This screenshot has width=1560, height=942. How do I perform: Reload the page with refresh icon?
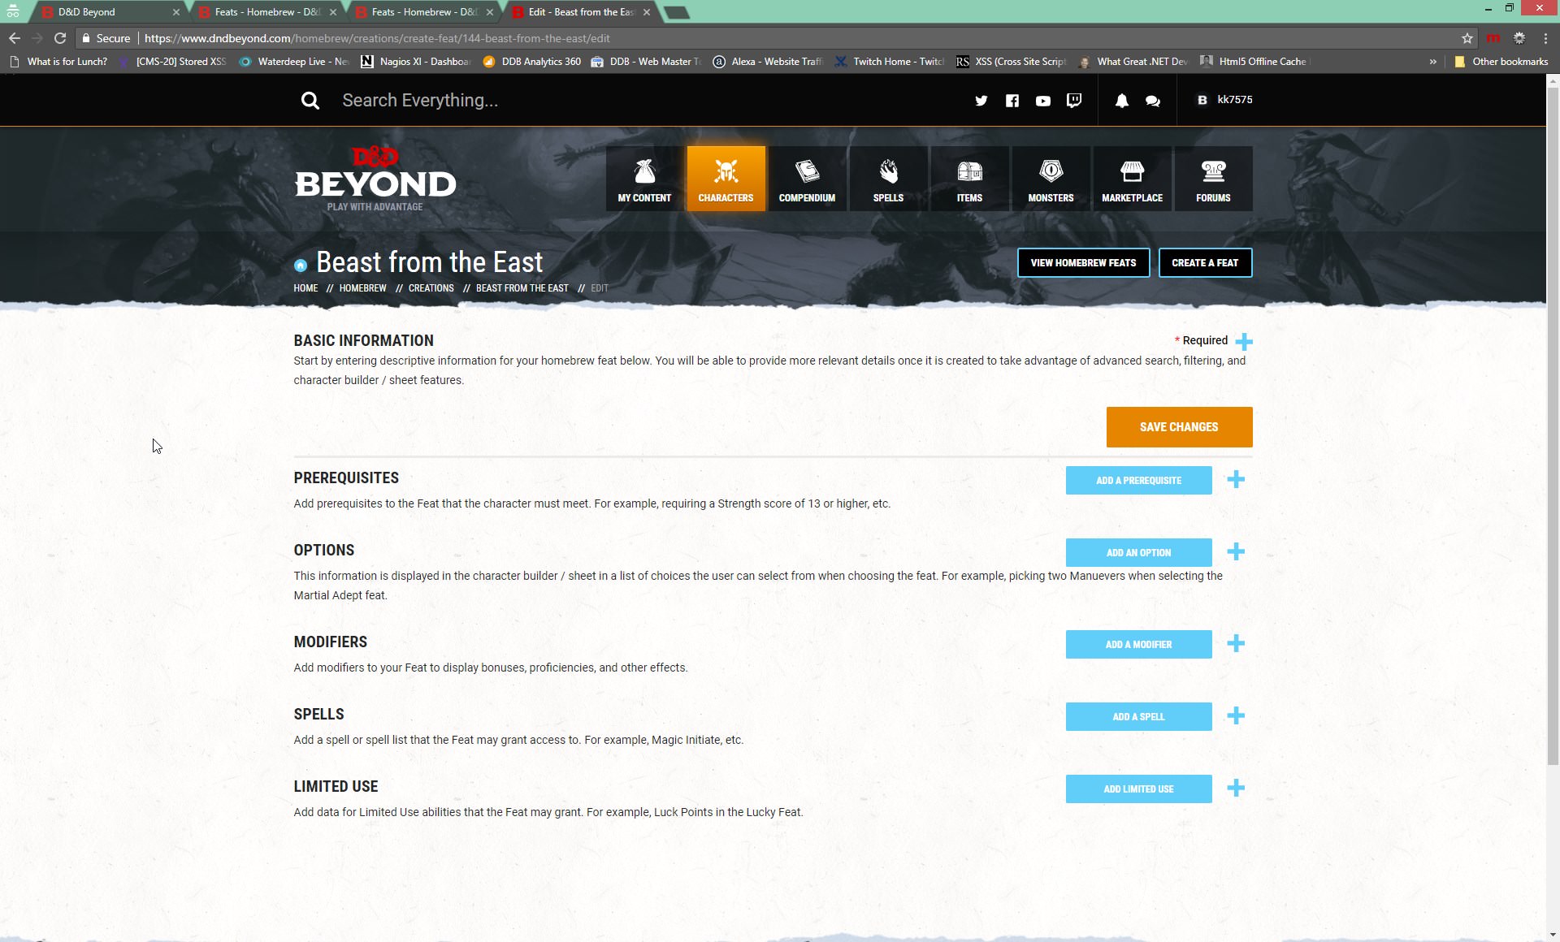click(60, 38)
